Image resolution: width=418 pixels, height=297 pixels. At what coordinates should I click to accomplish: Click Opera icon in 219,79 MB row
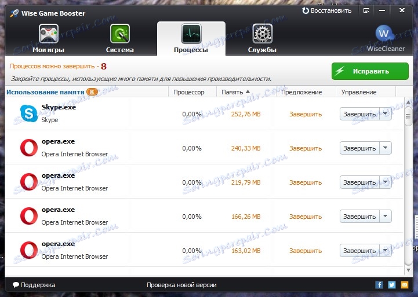29,182
